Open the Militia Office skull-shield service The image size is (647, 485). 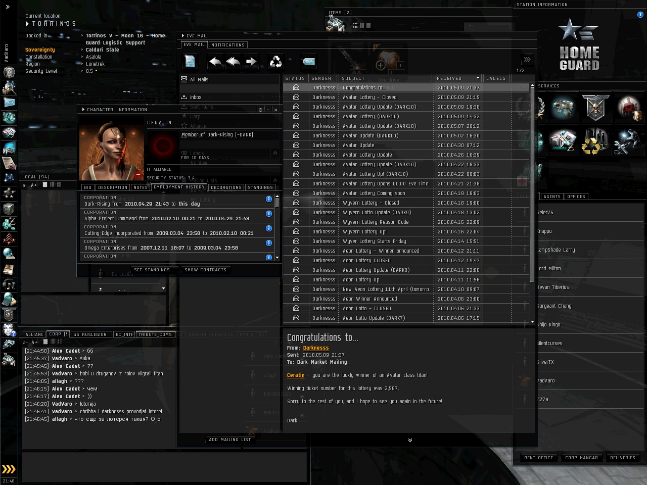tap(595, 107)
